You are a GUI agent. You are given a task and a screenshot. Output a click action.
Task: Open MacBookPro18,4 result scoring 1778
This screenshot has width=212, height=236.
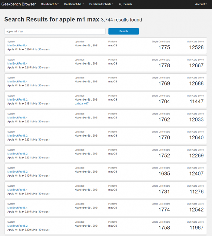point(18,63)
